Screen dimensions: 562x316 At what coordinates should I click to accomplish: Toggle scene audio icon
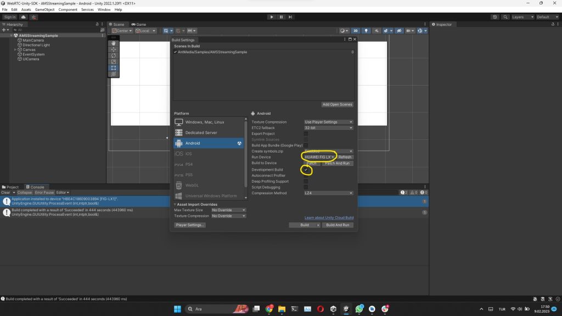[x=376, y=31]
